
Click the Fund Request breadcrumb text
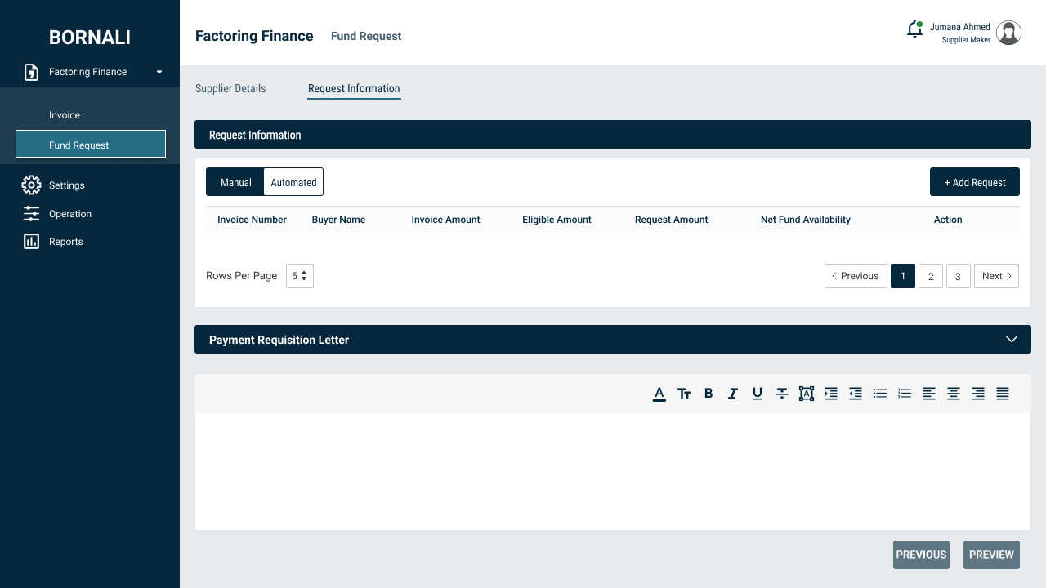(x=366, y=36)
